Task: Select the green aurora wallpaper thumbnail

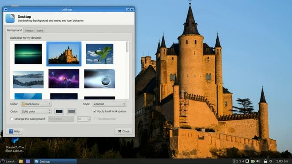Action: pyautogui.click(x=28, y=54)
